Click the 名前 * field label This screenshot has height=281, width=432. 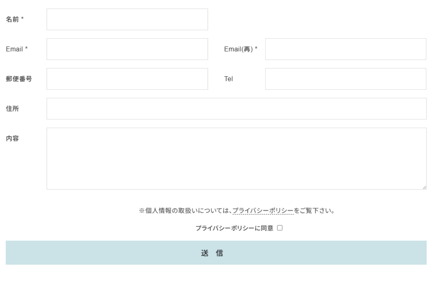pos(14,19)
